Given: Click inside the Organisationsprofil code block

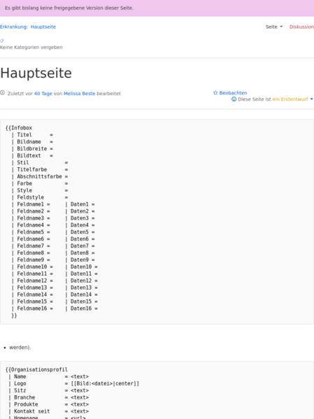Looking at the screenshot, I should click(x=157, y=390).
